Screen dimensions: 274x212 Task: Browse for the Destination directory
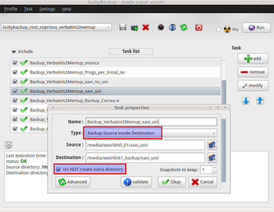tap(212, 158)
